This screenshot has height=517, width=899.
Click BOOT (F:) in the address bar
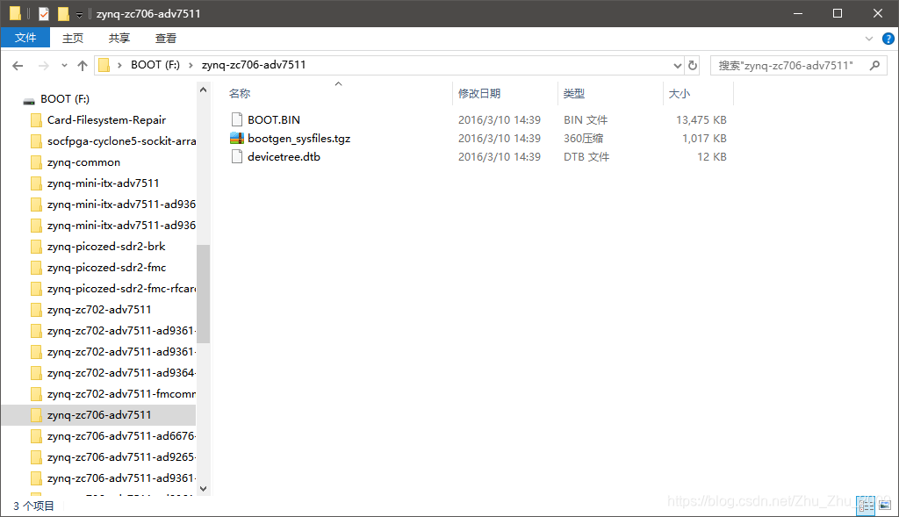point(155,65)
